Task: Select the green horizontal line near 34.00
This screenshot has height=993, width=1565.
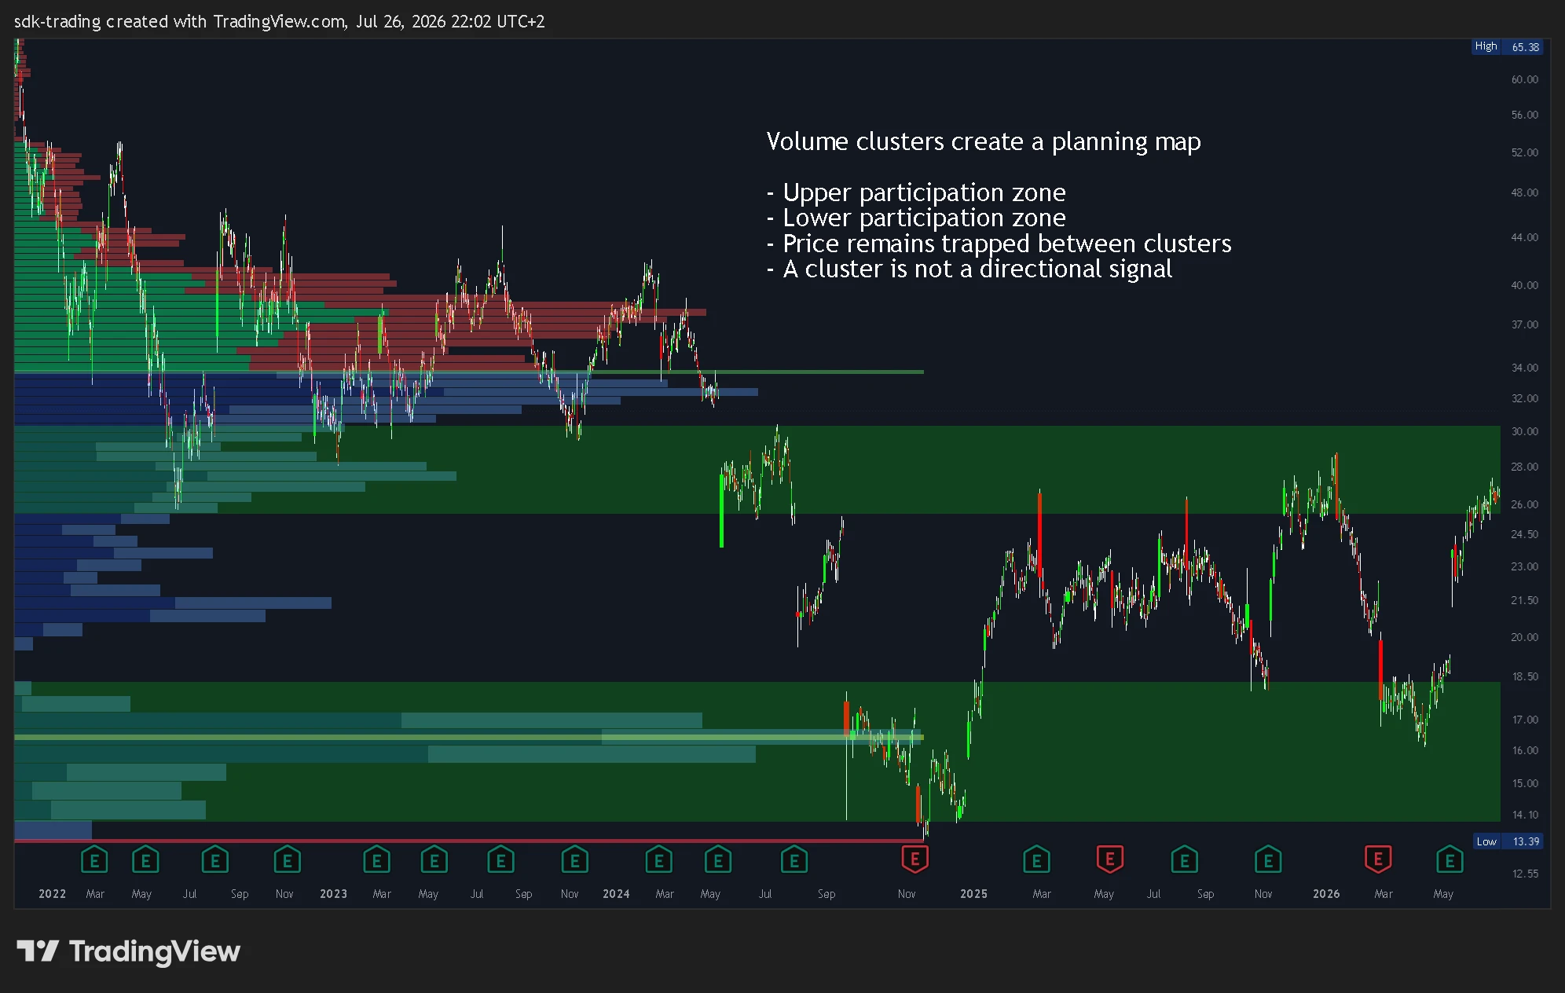Action: point(469,372)
